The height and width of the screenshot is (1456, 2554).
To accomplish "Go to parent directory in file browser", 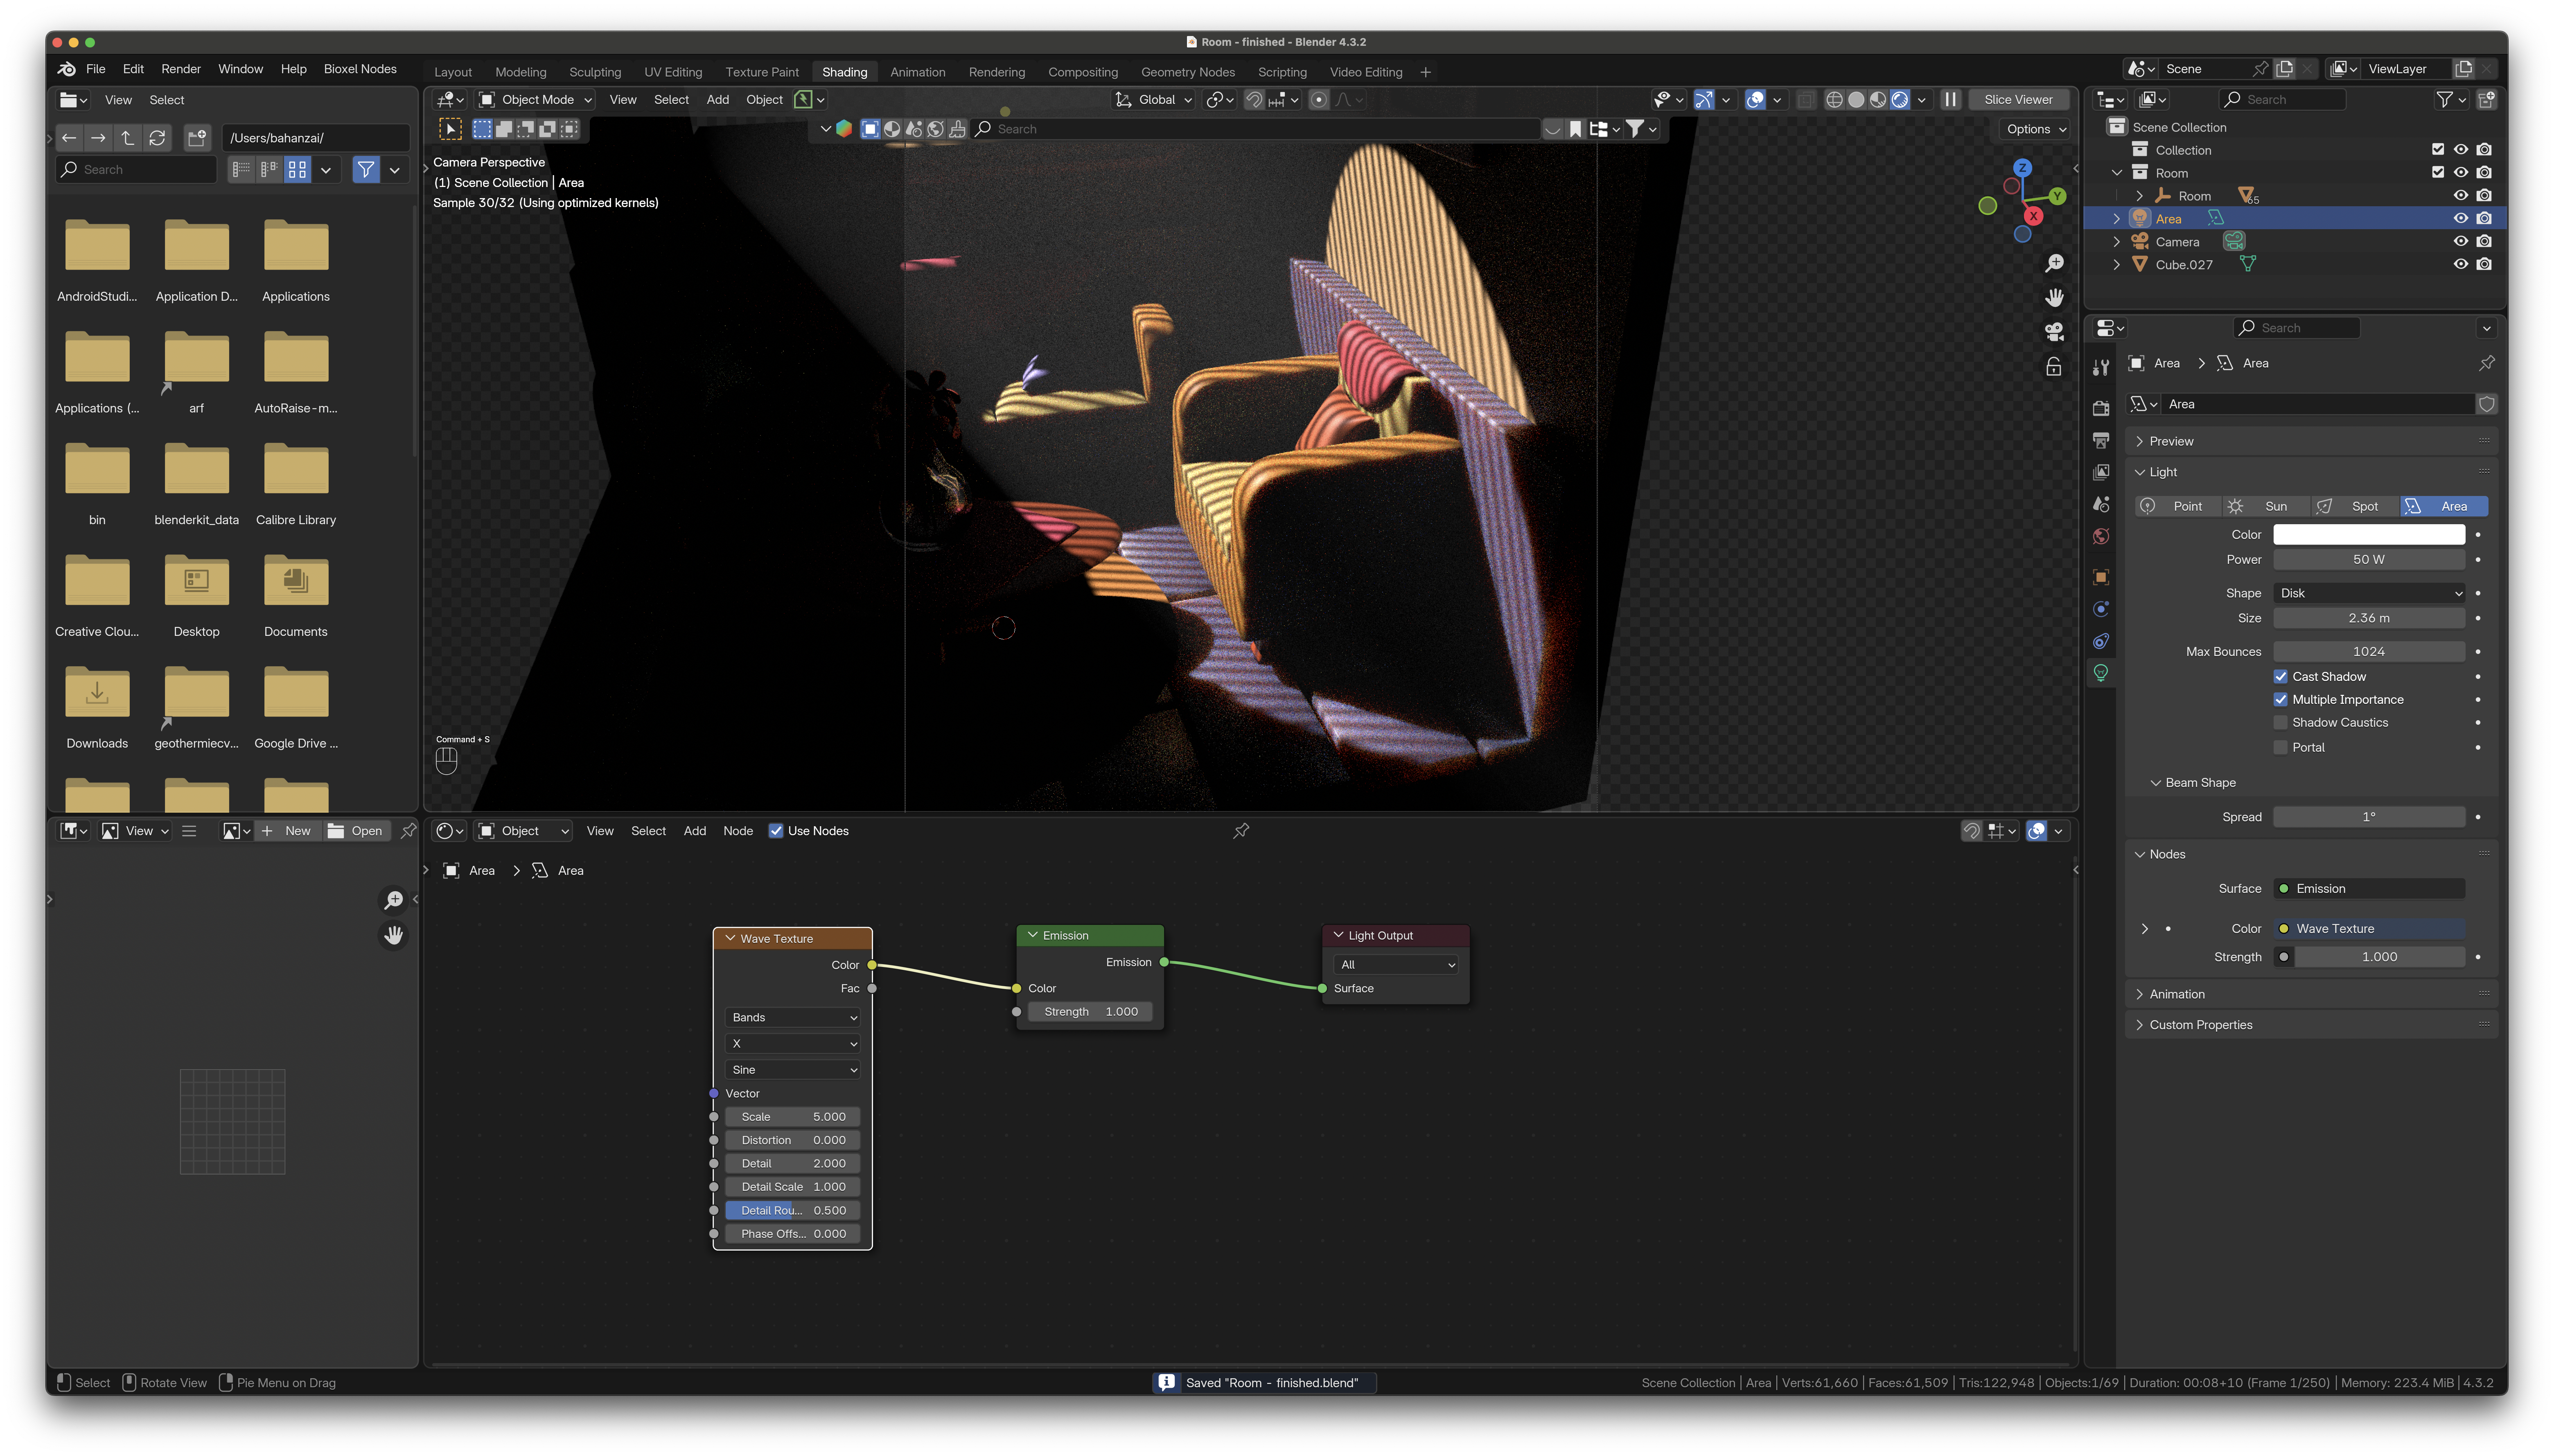I will click(127, 138).
